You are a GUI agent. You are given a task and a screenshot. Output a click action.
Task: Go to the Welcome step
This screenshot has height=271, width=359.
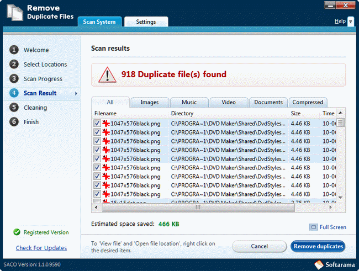(36, 50)
